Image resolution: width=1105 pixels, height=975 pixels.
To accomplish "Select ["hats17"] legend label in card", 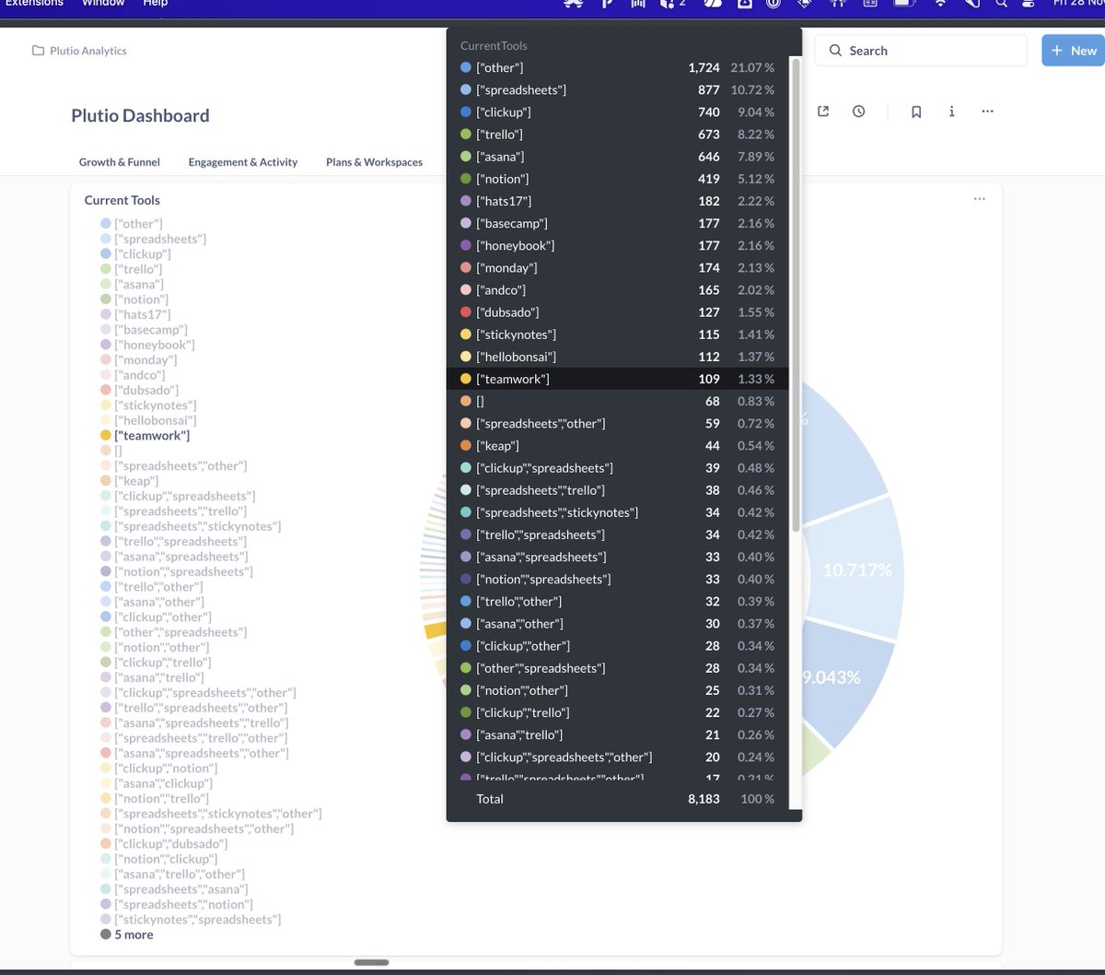I will 143,314.
